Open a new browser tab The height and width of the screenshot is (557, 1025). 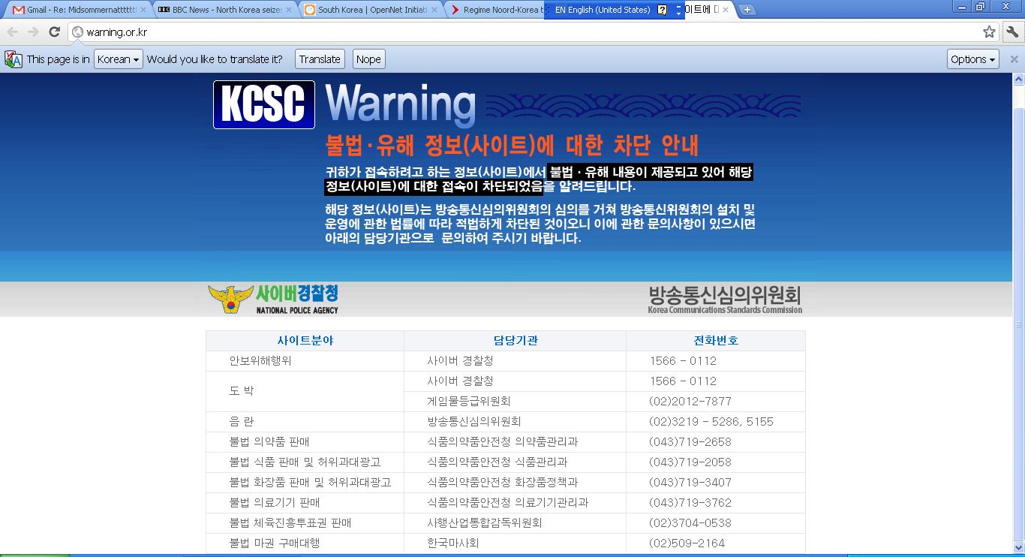(x=747, y=10)
